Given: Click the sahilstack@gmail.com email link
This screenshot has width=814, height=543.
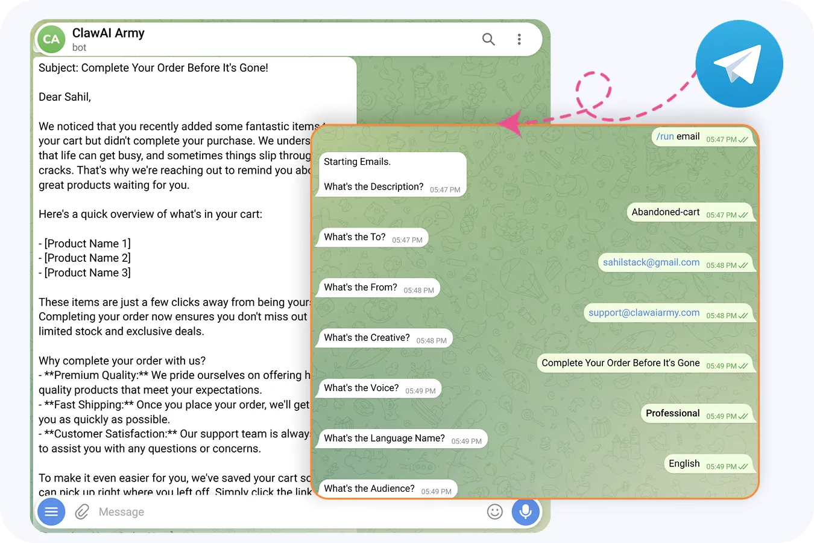Looking at the screenshot, I should click(x=651, y=262).
